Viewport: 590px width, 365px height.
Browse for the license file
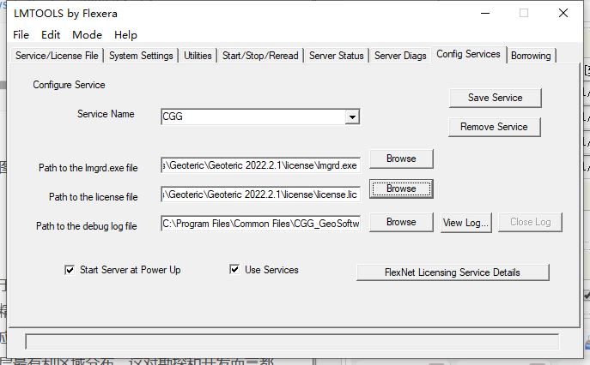[401, 188]
